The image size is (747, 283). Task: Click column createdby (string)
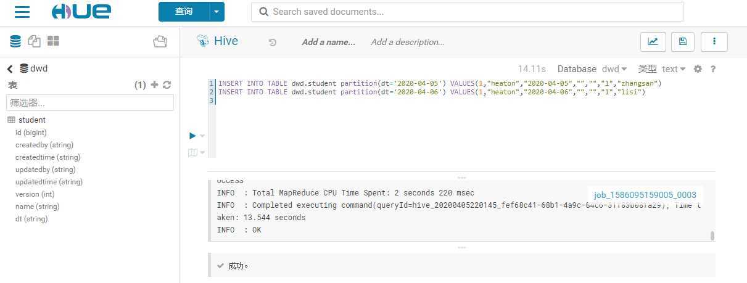click(x=44, y=145)
